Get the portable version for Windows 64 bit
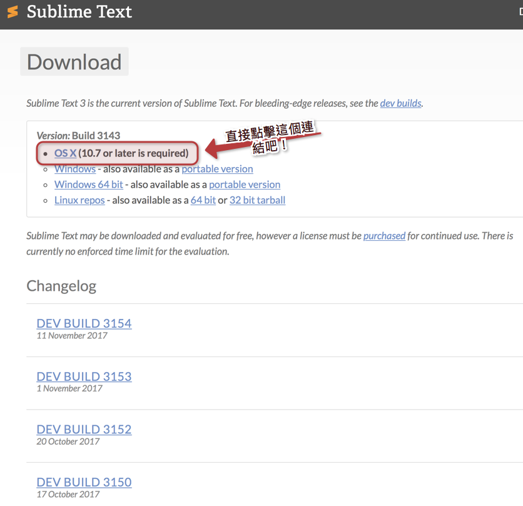The image size is (523, 506). point(245,185)
